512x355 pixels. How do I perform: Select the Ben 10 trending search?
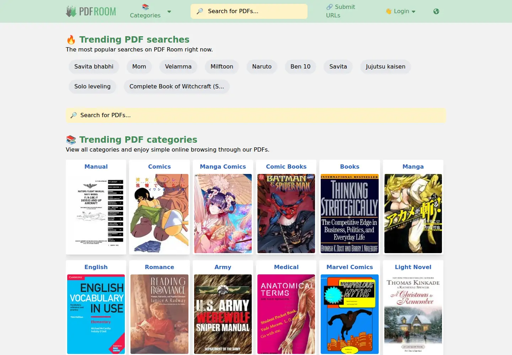click(300, 67)
